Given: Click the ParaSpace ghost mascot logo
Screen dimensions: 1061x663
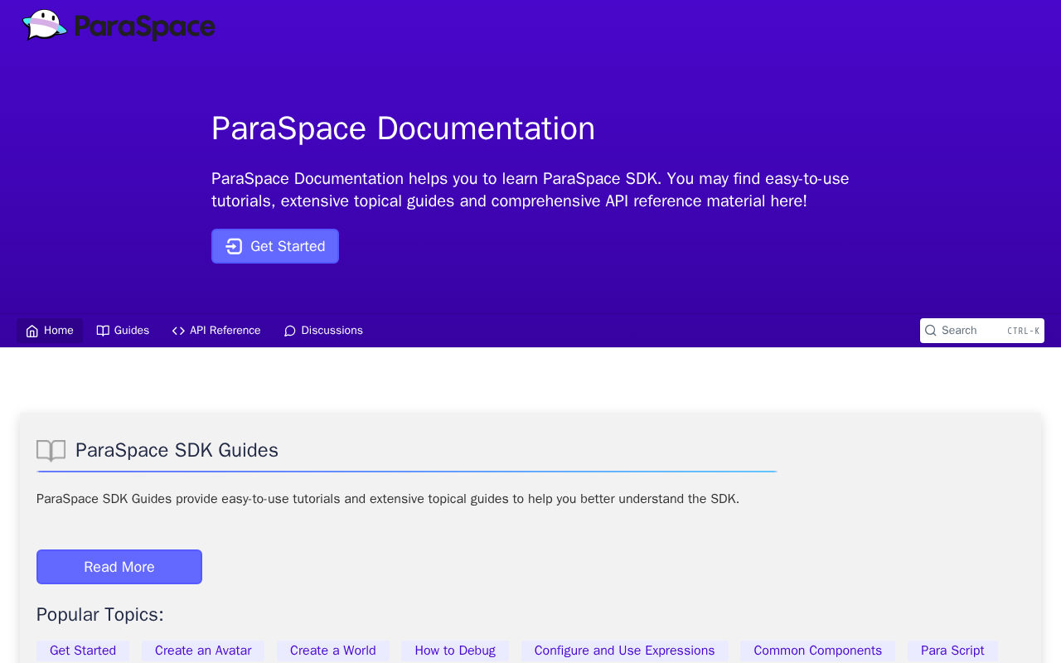Looking at the screenshot, I should pyautogui.click(x=45, y=25).
